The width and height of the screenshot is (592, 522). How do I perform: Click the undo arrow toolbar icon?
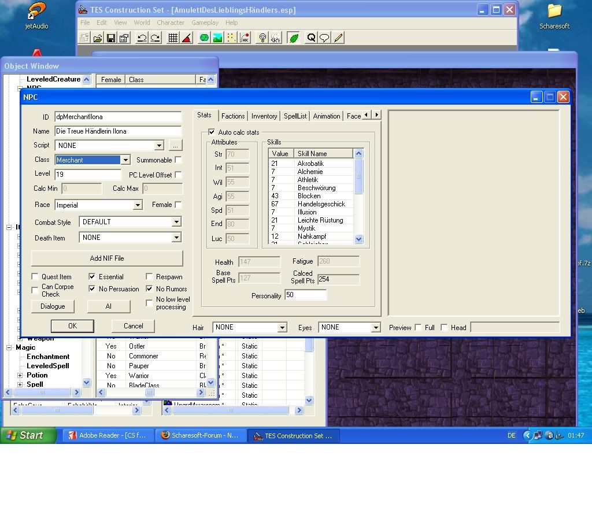pos(142,38)
